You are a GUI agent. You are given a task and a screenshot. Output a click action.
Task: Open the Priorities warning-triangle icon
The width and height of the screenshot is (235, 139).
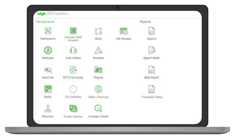(98, 50)
